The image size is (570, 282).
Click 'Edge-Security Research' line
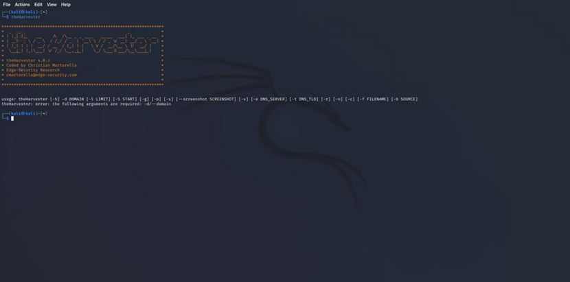(33, 70)
